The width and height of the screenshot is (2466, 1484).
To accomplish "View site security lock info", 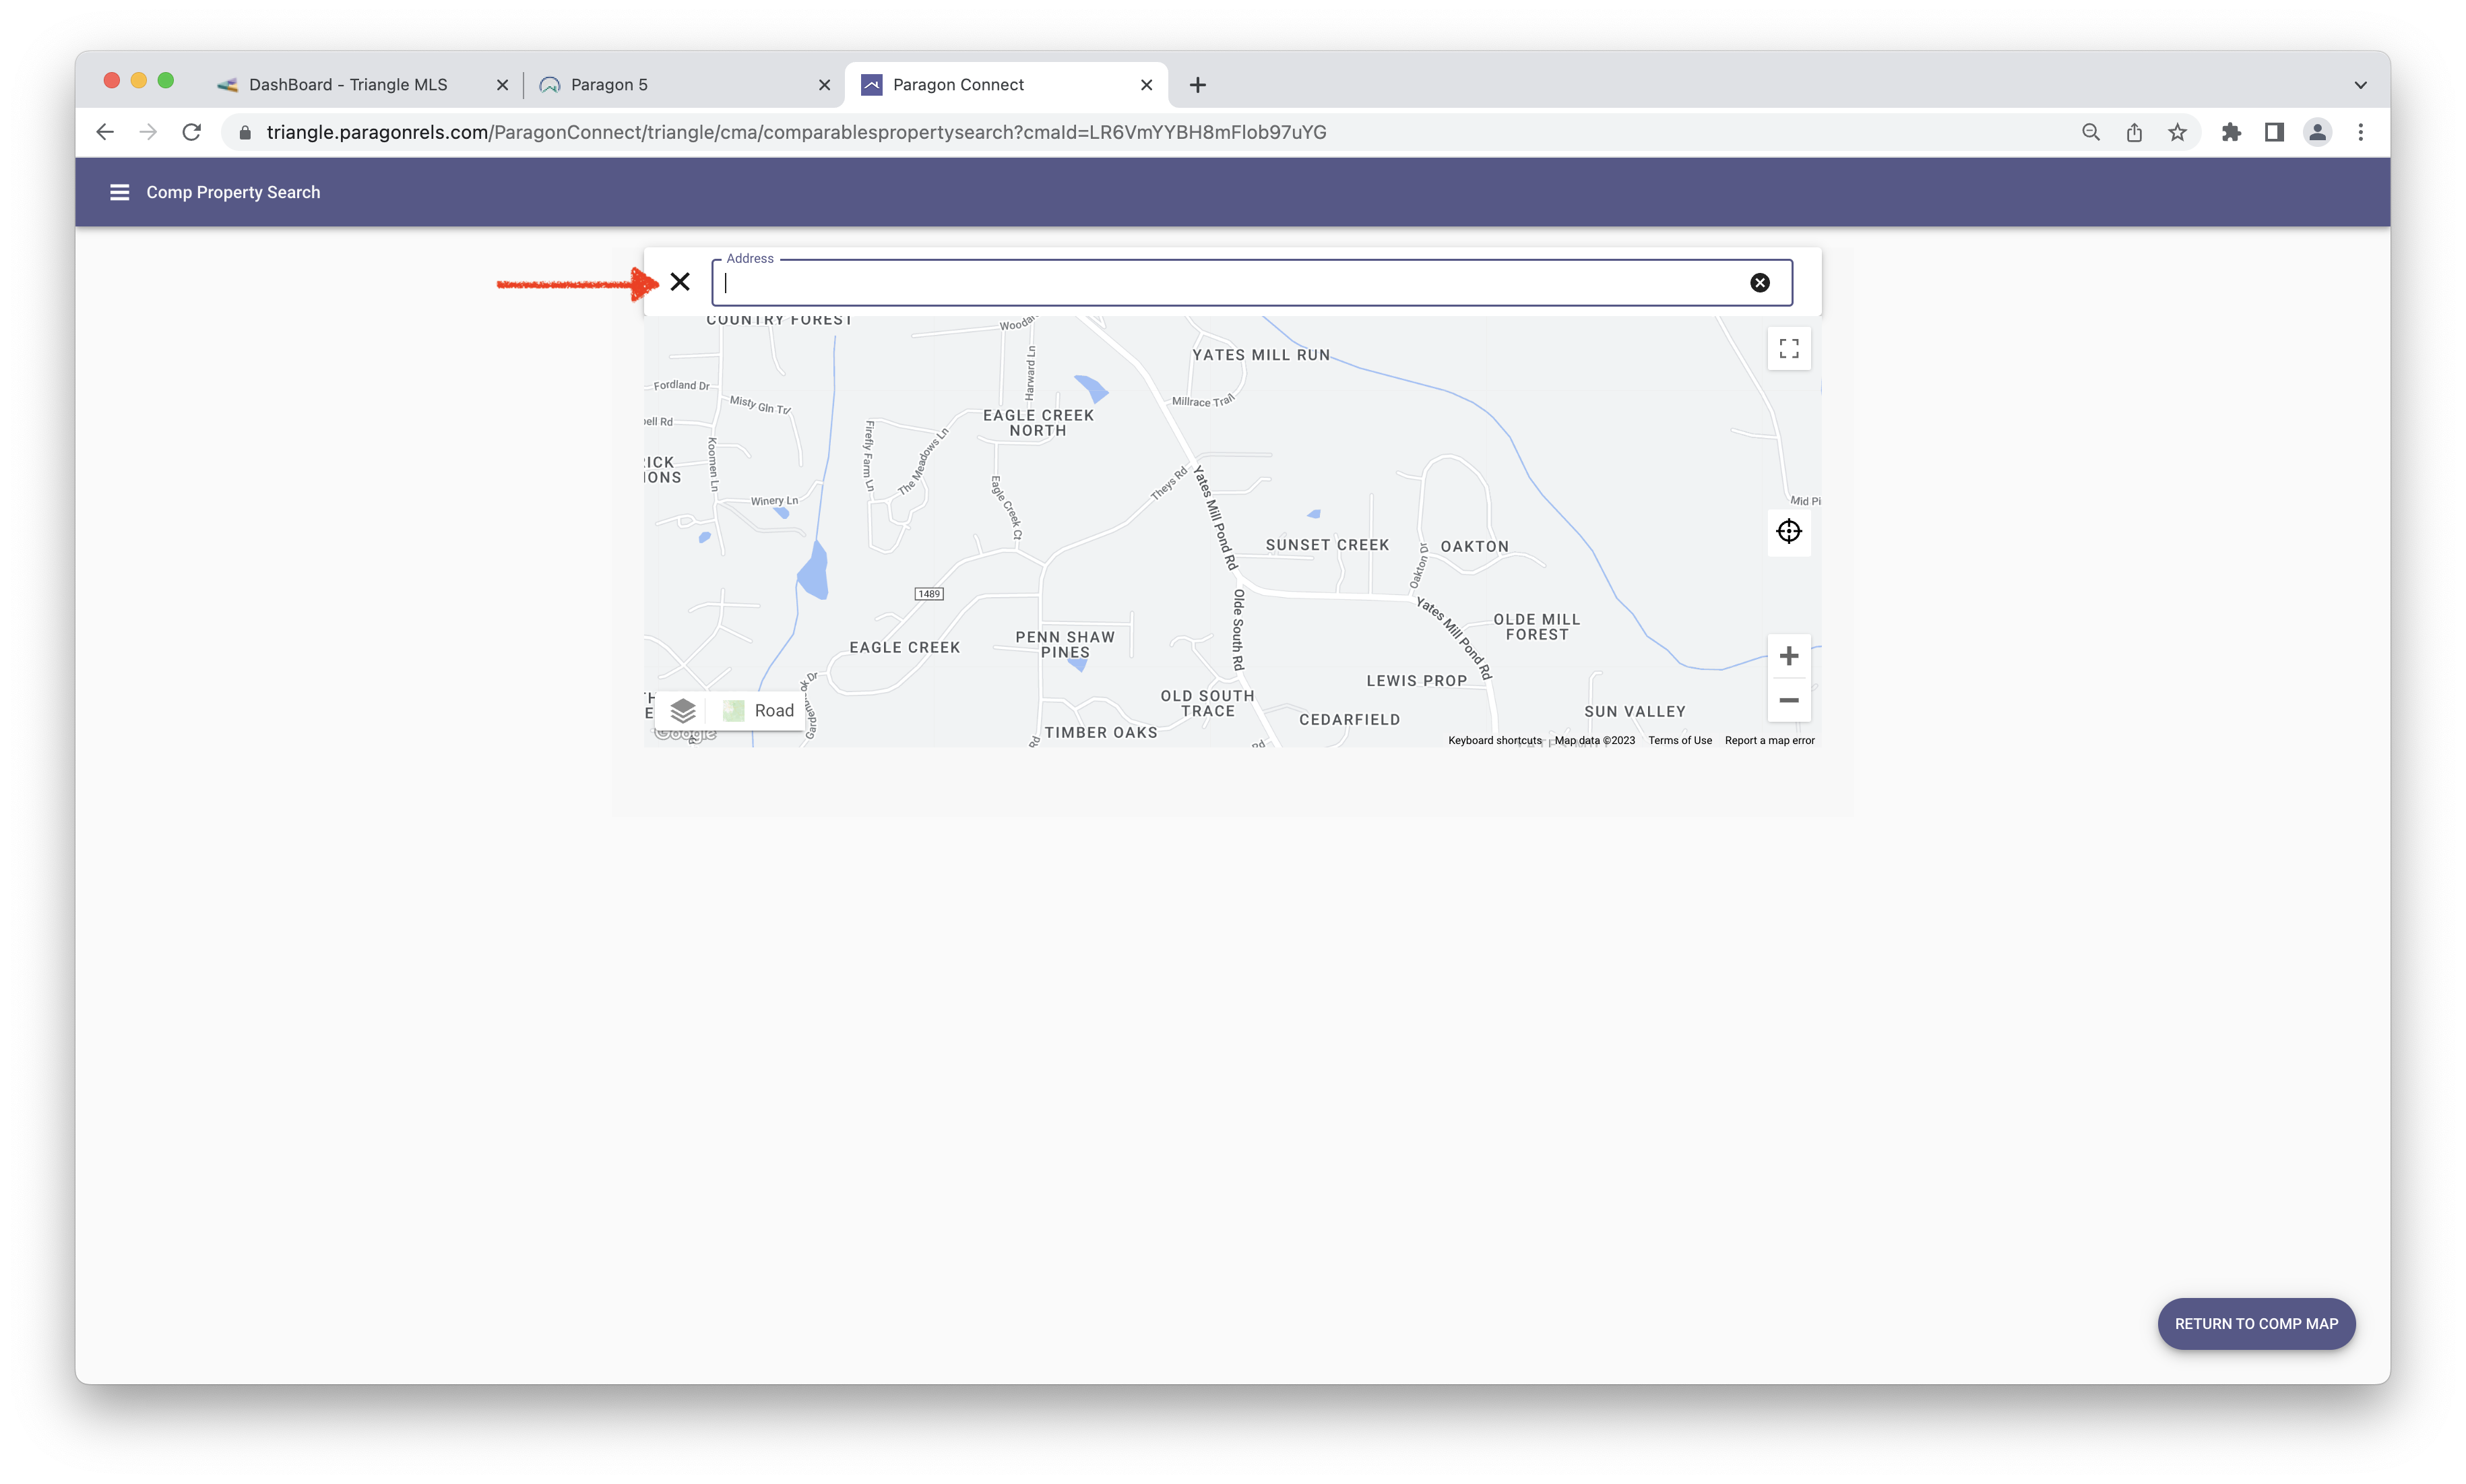I will [245, 132].
